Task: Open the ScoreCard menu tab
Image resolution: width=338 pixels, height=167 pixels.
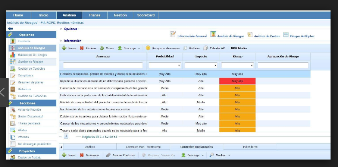Action: coord(146,15)
